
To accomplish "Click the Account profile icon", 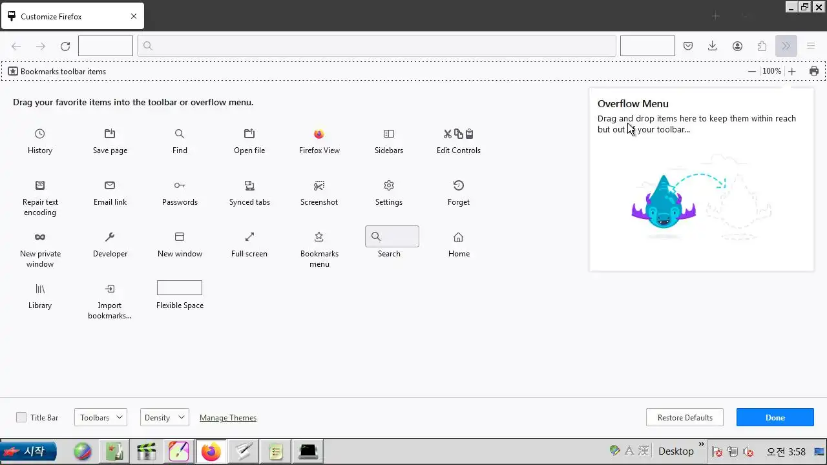I will pos(737,46).
